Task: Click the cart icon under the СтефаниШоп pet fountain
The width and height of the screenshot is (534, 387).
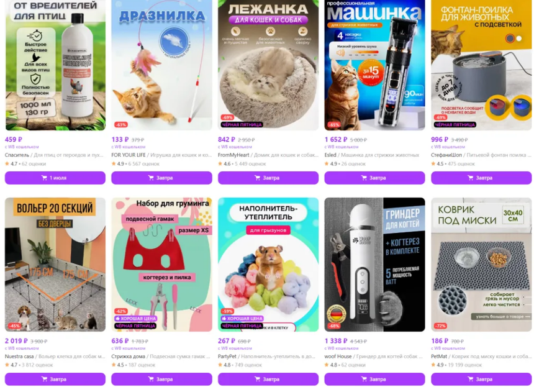Action: (x=470, y=178)
